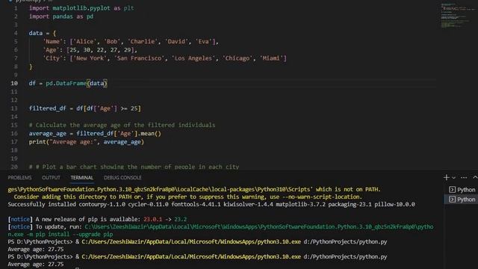This screenshot has height=269, width=478.
Task: Click the print("Average age:", average_age) line
Action: click(x=87, y=142)
